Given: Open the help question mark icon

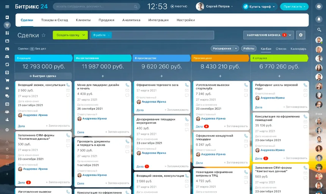Looking at the screenshot, I should click(319, 7).
